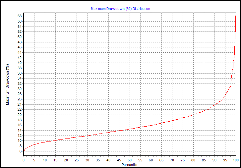Select y-axis tick value 38
The image size is (241, 168).
tap(20, 68)
